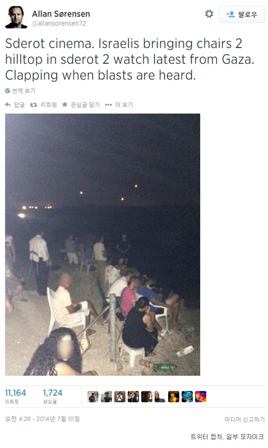This screenshot has height=448, width=268.
Task: Click the Allan Sørensen display name
Action: [x=61, y=14]
